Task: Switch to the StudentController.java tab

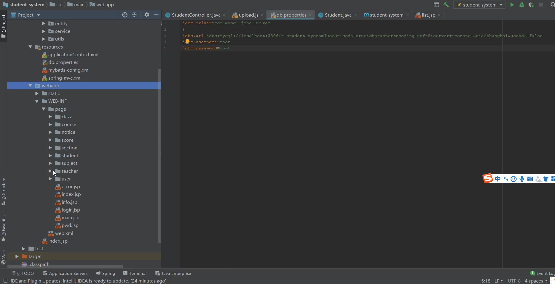Action: coord(196,15)
